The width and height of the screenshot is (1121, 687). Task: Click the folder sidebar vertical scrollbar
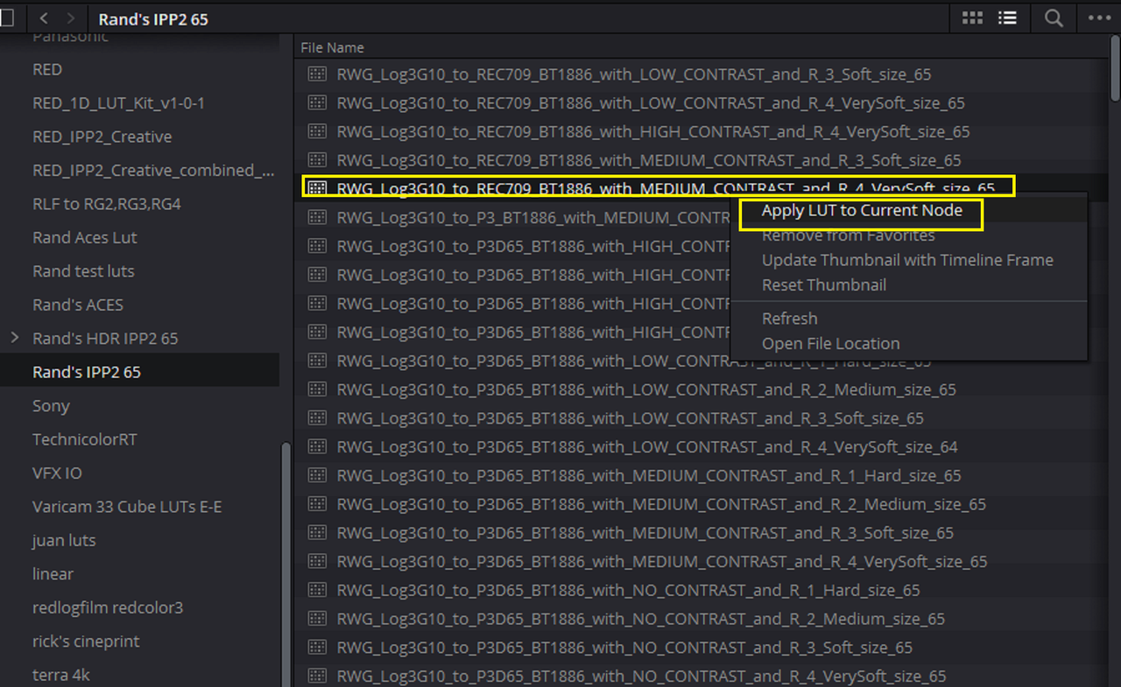[x=285, y=564]
